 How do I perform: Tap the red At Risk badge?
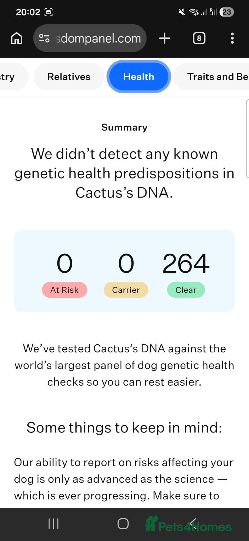pos(65,290)
